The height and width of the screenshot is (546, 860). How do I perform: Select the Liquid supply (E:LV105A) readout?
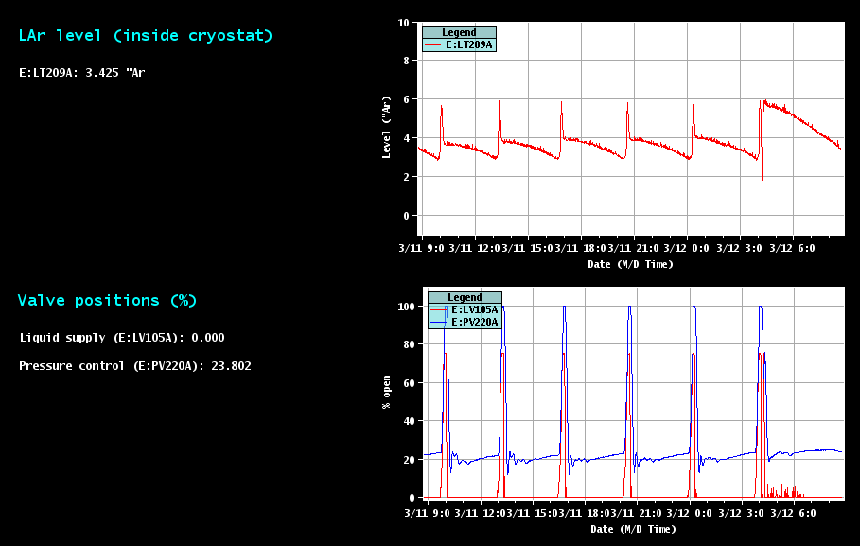[122, 338]
